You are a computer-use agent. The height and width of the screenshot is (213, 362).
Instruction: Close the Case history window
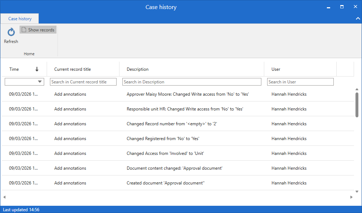pyautogui.click(x=355, y=6)
